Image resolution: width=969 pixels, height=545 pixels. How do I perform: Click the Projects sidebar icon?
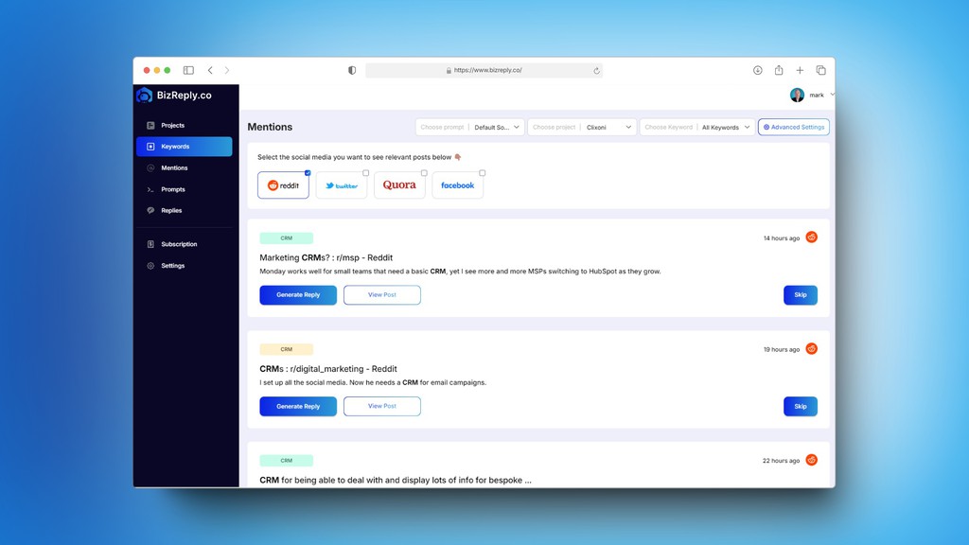point(150,126)
